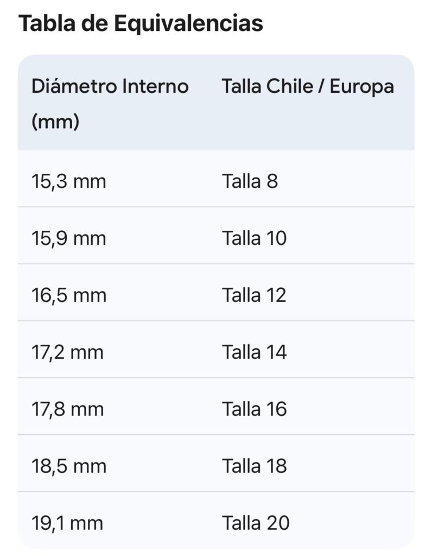The width and height of the screenshot is (432, 556).
Task: Select the '17,8 mm' diameter cell
Action: coord(67,409)
